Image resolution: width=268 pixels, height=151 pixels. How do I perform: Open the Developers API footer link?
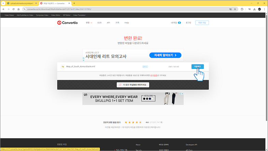[x=192, y=145]
